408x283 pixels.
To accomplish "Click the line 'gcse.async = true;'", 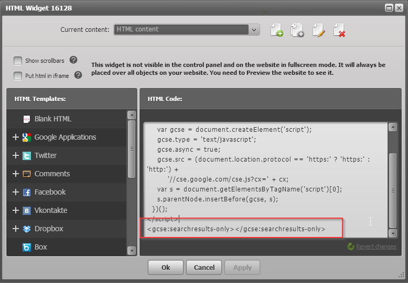I will coord(189,150).
